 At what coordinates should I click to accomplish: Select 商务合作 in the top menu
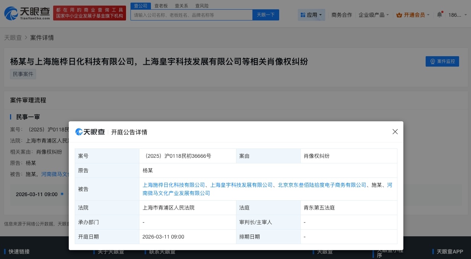tap(342, 15)
